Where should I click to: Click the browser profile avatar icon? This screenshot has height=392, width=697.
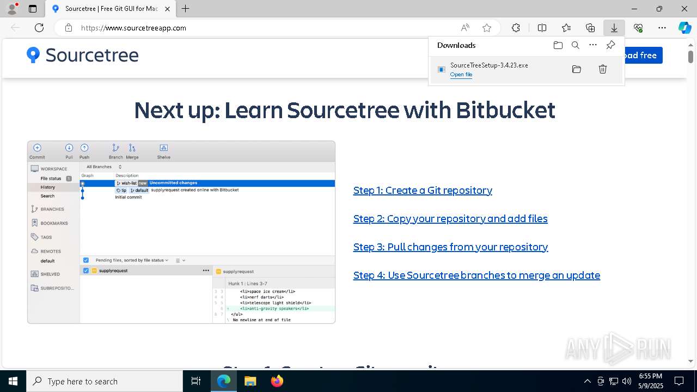tap(11, 9)
